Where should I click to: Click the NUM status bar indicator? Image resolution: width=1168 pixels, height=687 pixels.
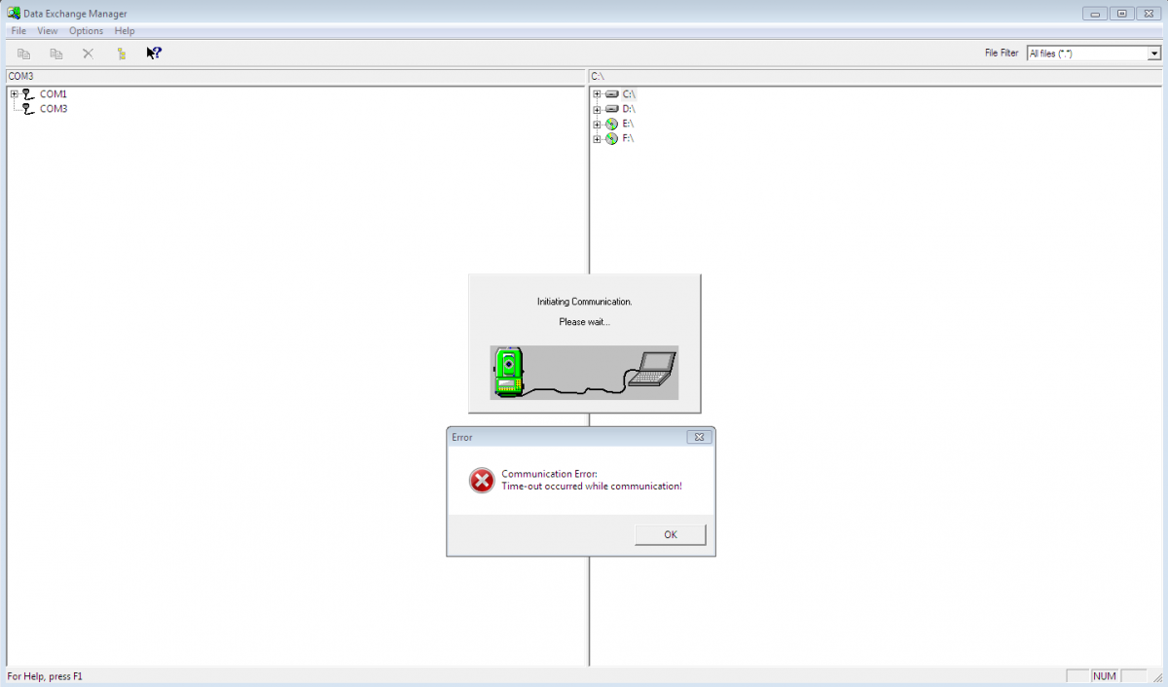point(1104,675)
